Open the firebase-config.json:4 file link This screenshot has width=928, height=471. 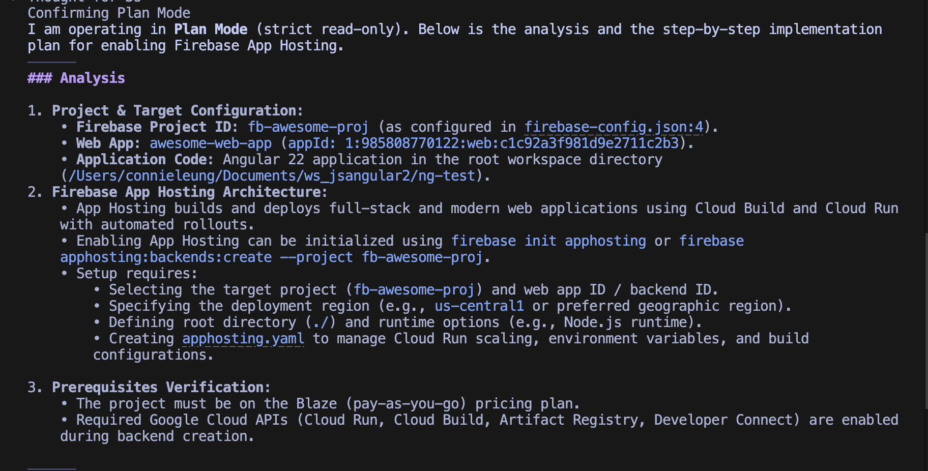(x=614, y=127)
